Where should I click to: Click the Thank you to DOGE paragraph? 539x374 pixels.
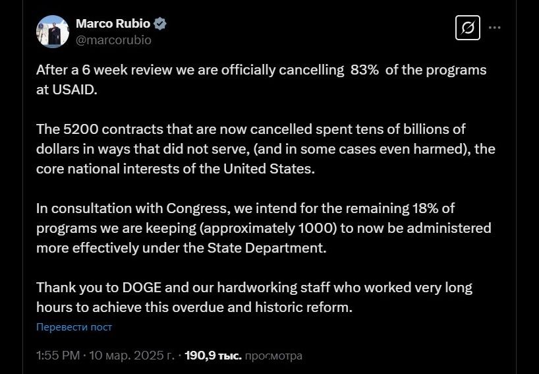254,297
